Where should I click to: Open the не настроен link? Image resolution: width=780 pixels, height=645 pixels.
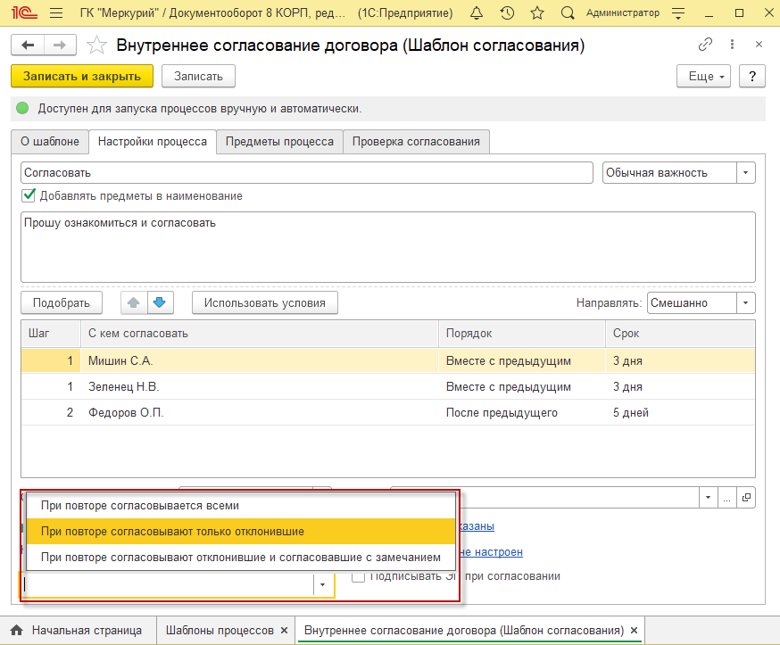(x=492, y=551)
